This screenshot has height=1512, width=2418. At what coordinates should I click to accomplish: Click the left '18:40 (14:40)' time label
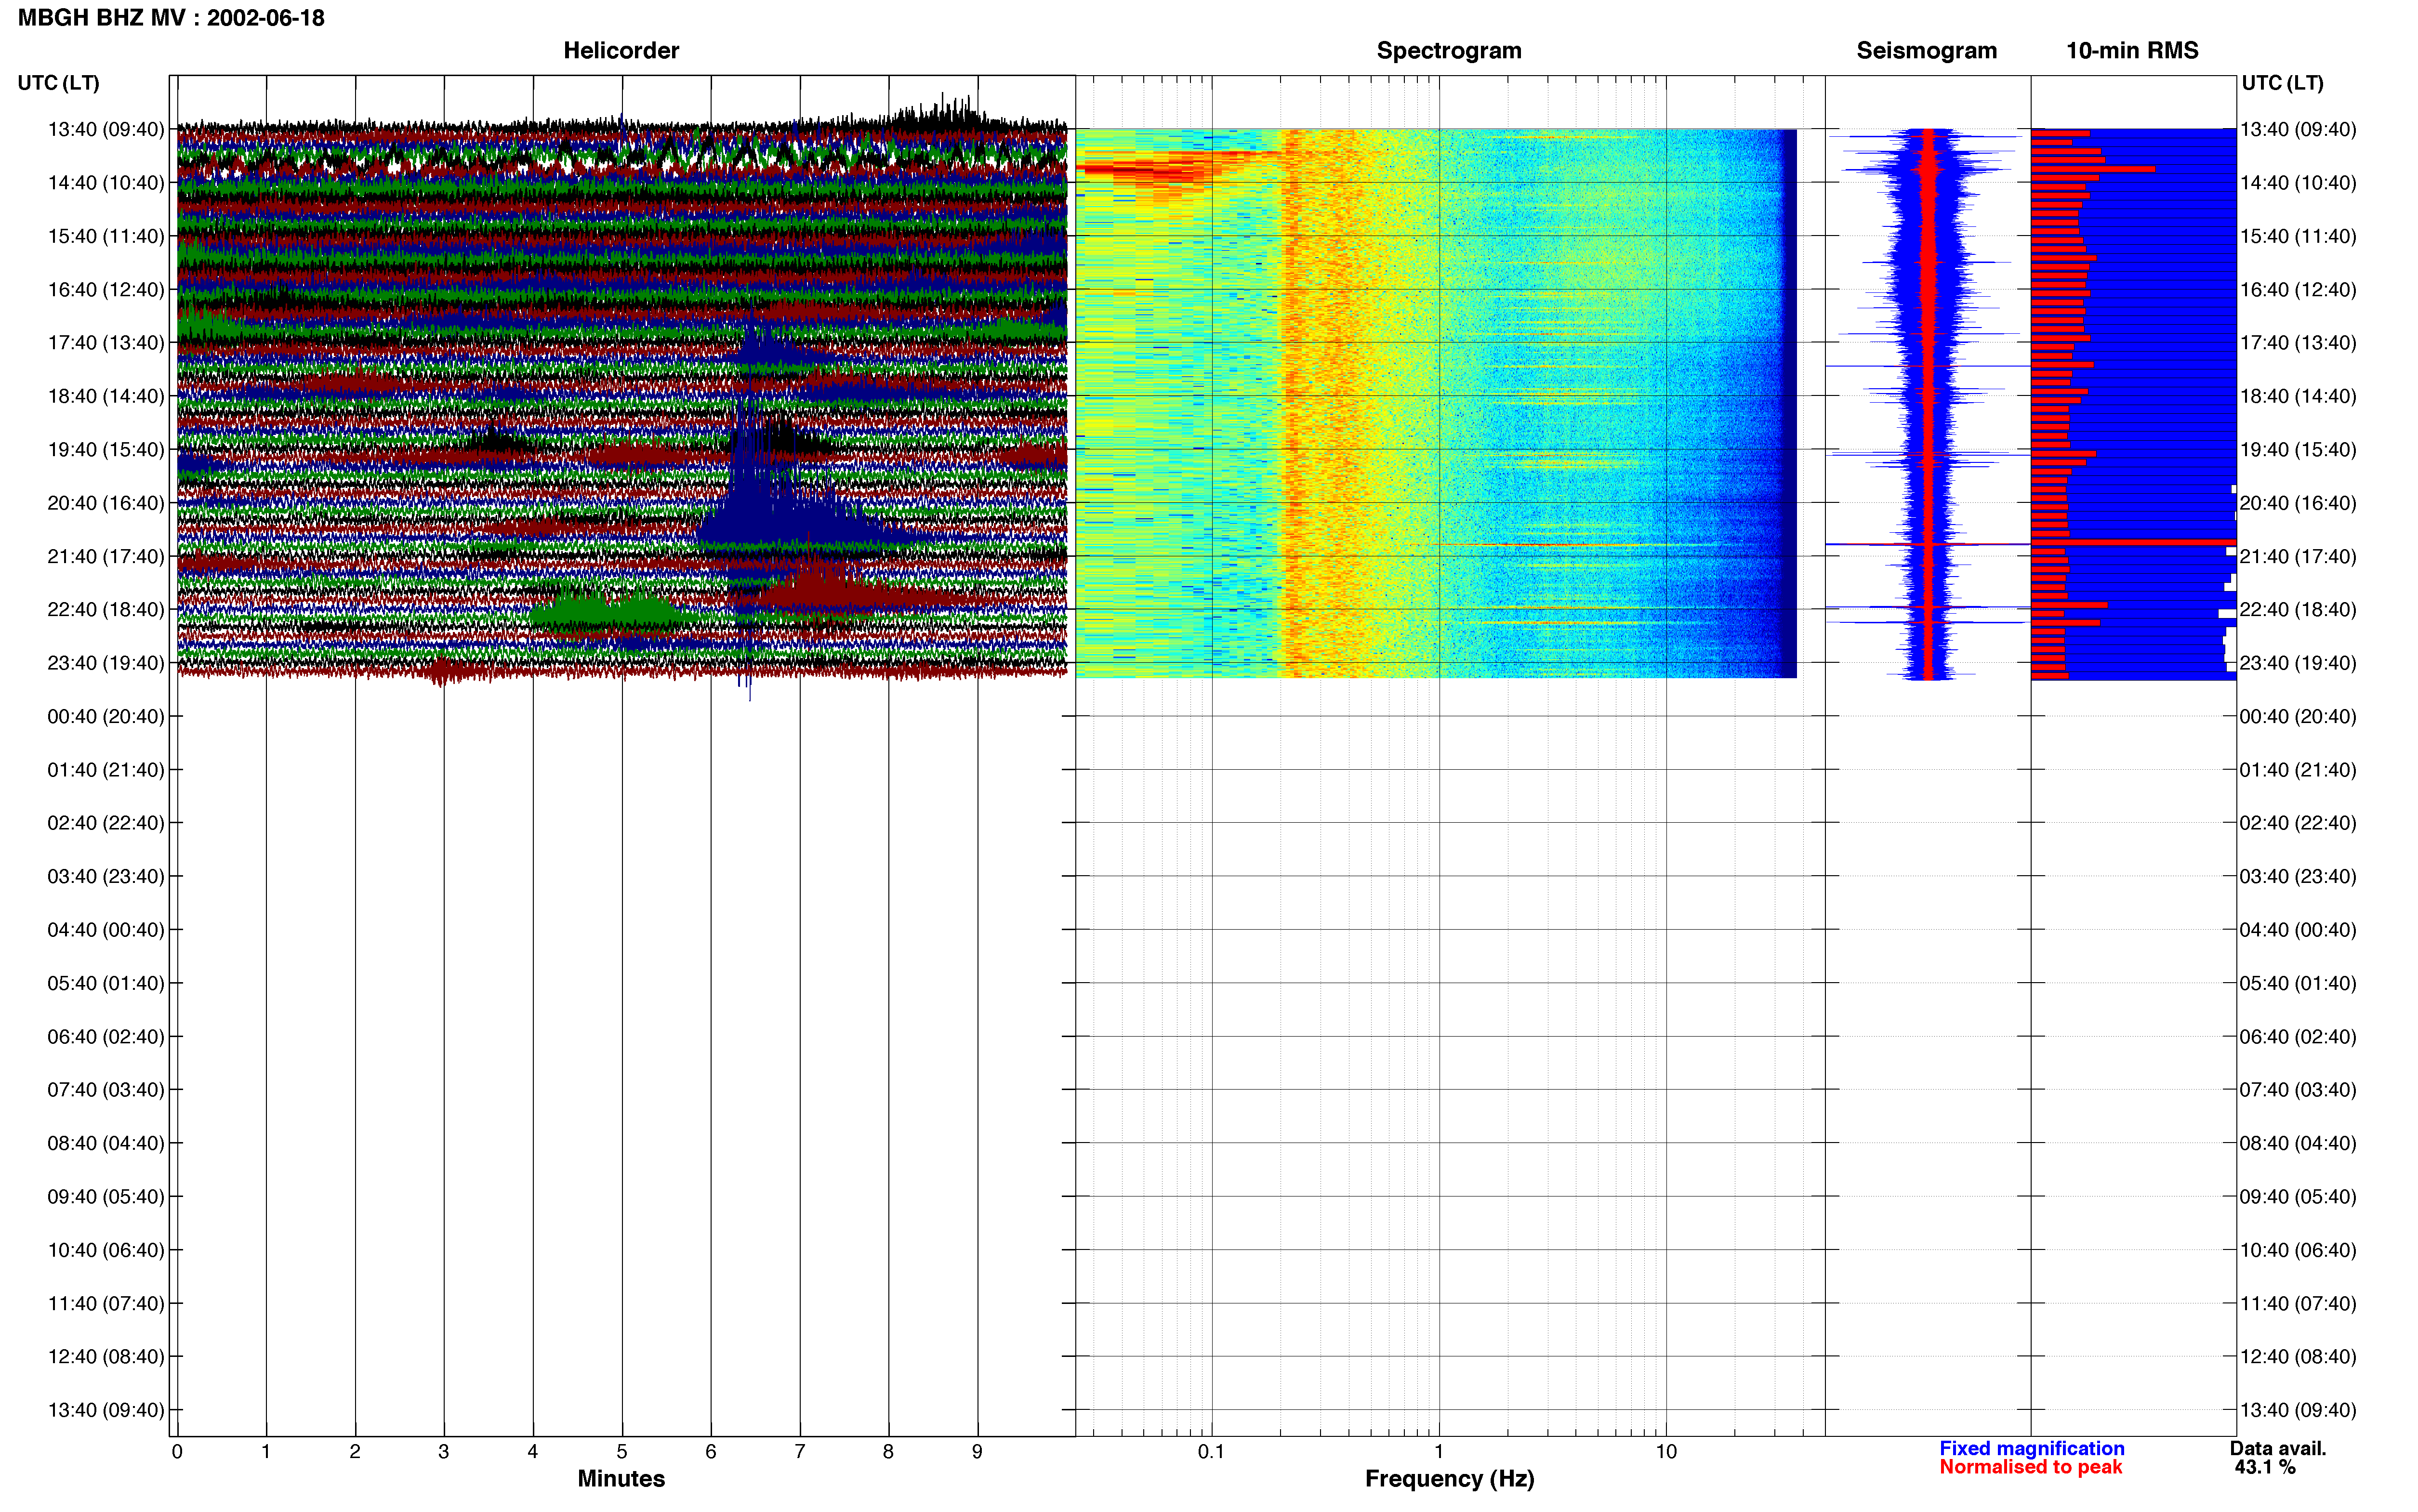(106, 396)
